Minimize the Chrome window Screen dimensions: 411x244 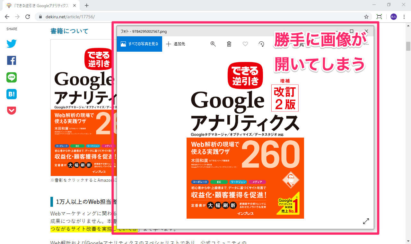click(373, 5)
